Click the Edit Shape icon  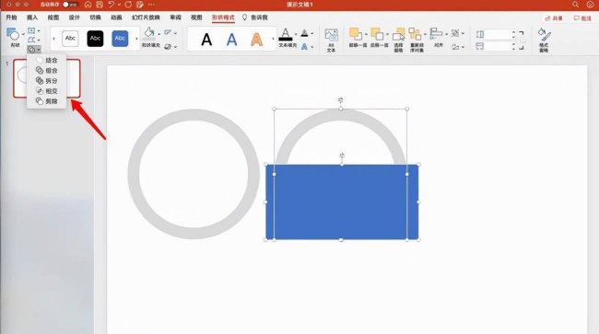31,40
